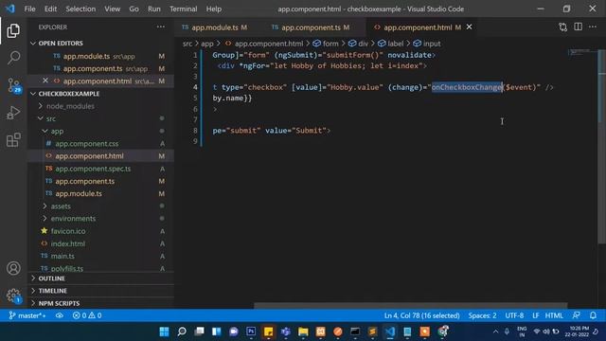Click UTF-8 encoding status item
Screen dimensions: 606x341
[514, 315]
